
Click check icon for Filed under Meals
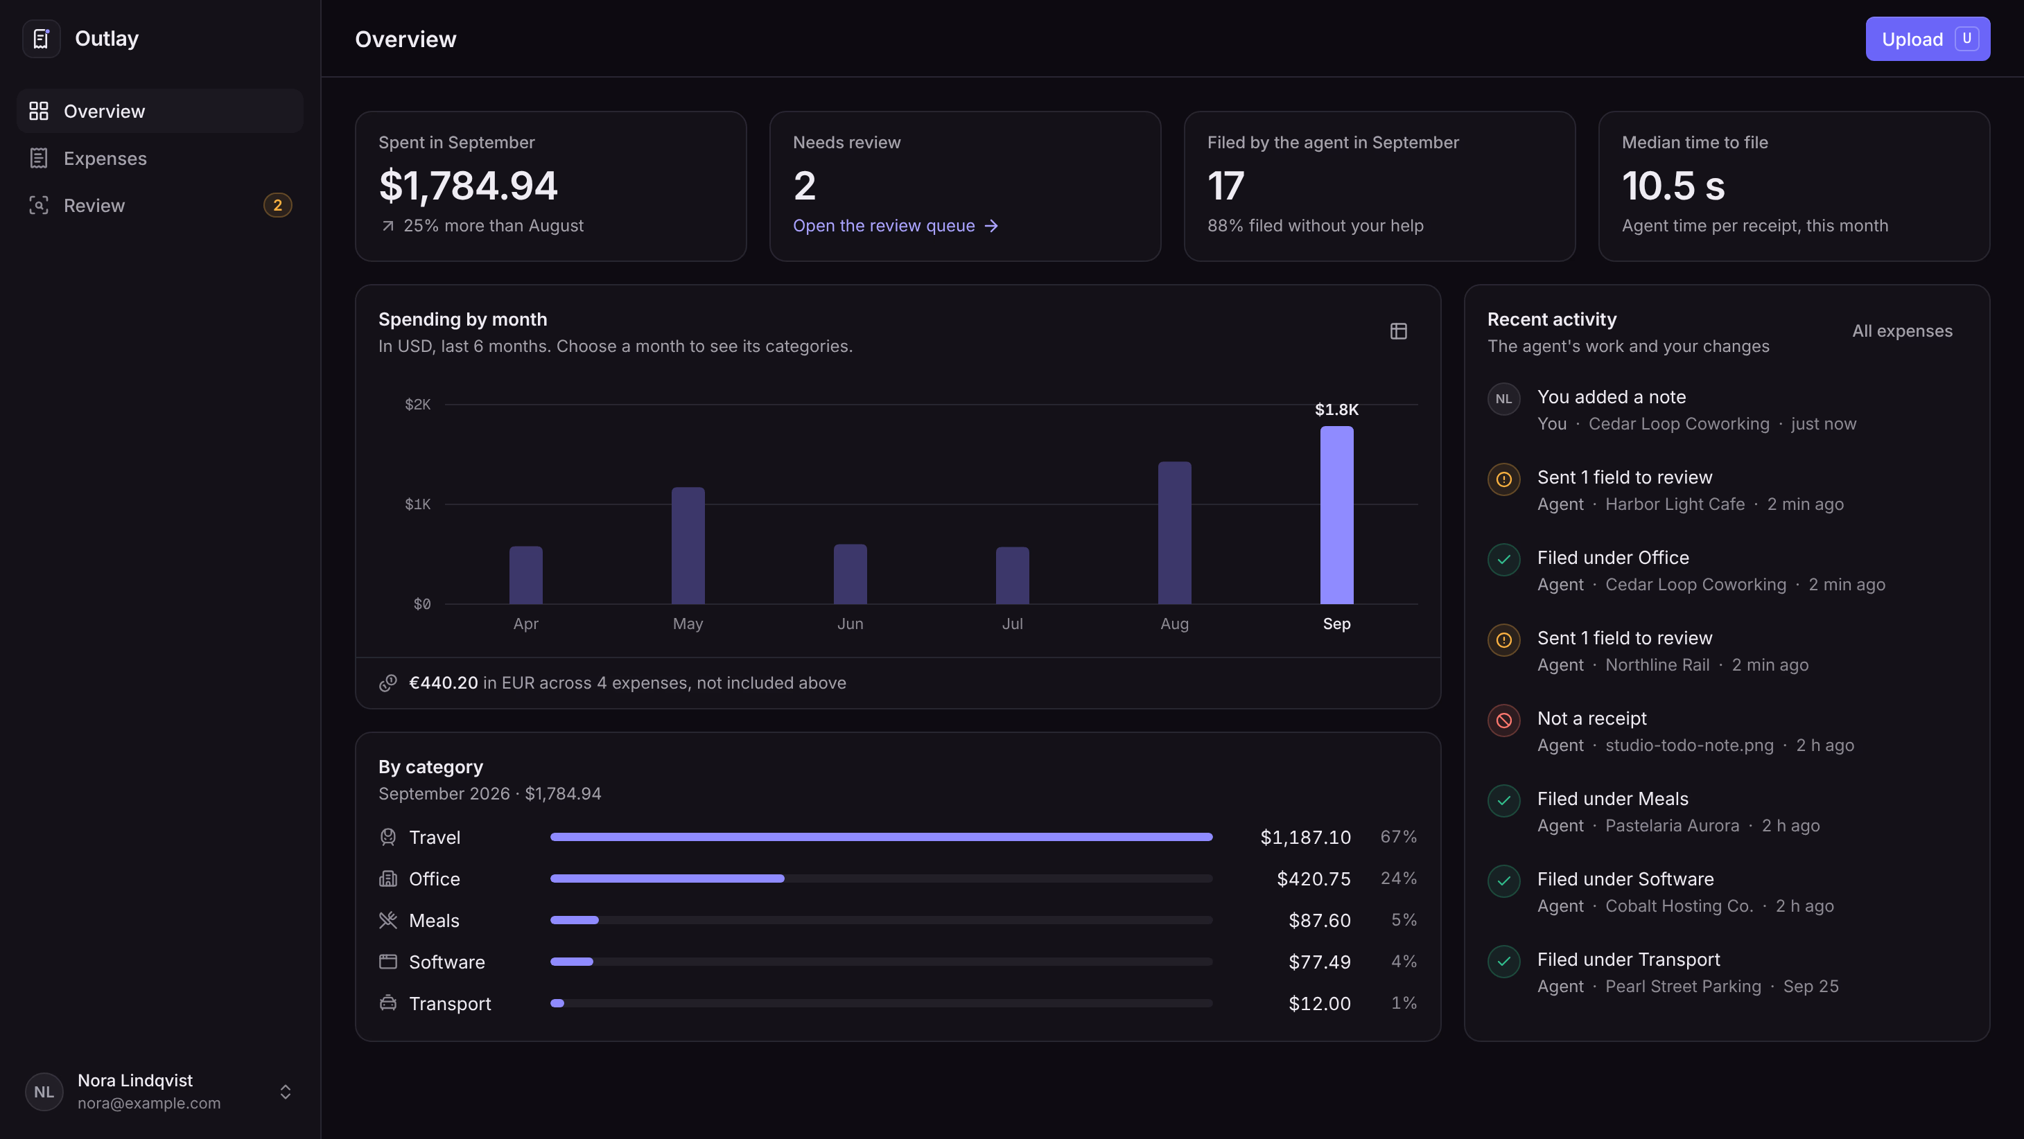[x=1503, y=800]
